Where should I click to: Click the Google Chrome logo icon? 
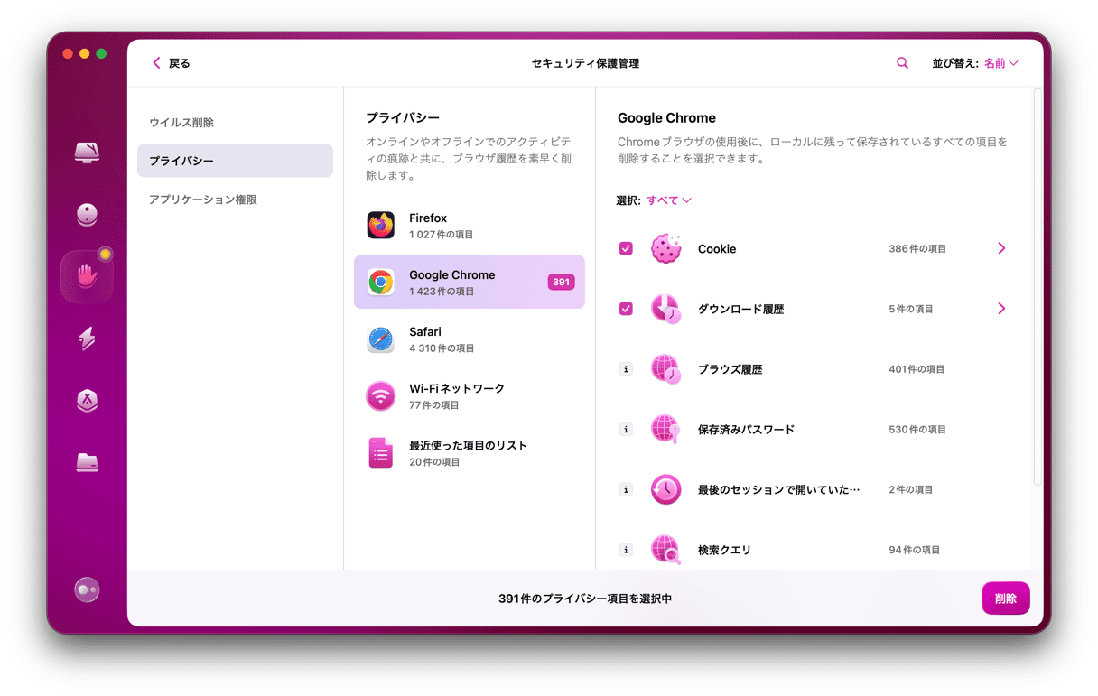[381, 282]
